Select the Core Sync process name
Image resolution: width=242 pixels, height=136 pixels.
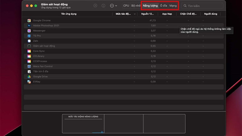pos(39,51)
